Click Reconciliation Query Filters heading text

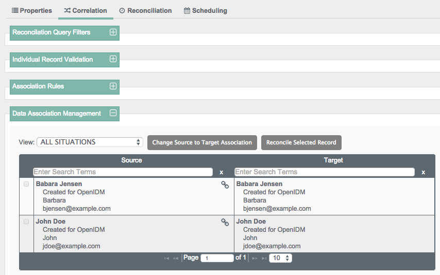click(52, 32)
